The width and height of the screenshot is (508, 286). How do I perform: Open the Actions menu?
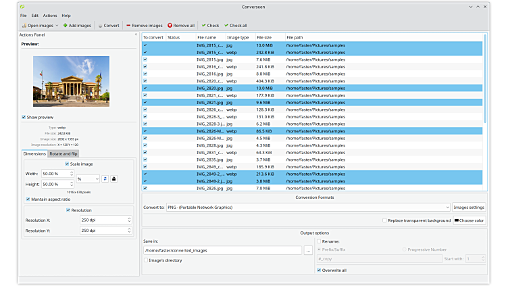point(50,15)
